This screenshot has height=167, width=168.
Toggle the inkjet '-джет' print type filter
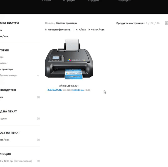point(3,119)
